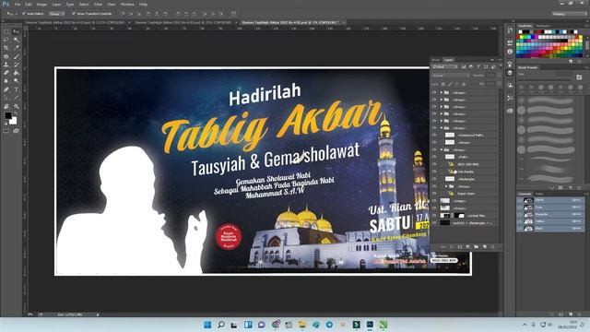Select the Magenta channel
Screen dimensions: 590x332
point(550,214)
